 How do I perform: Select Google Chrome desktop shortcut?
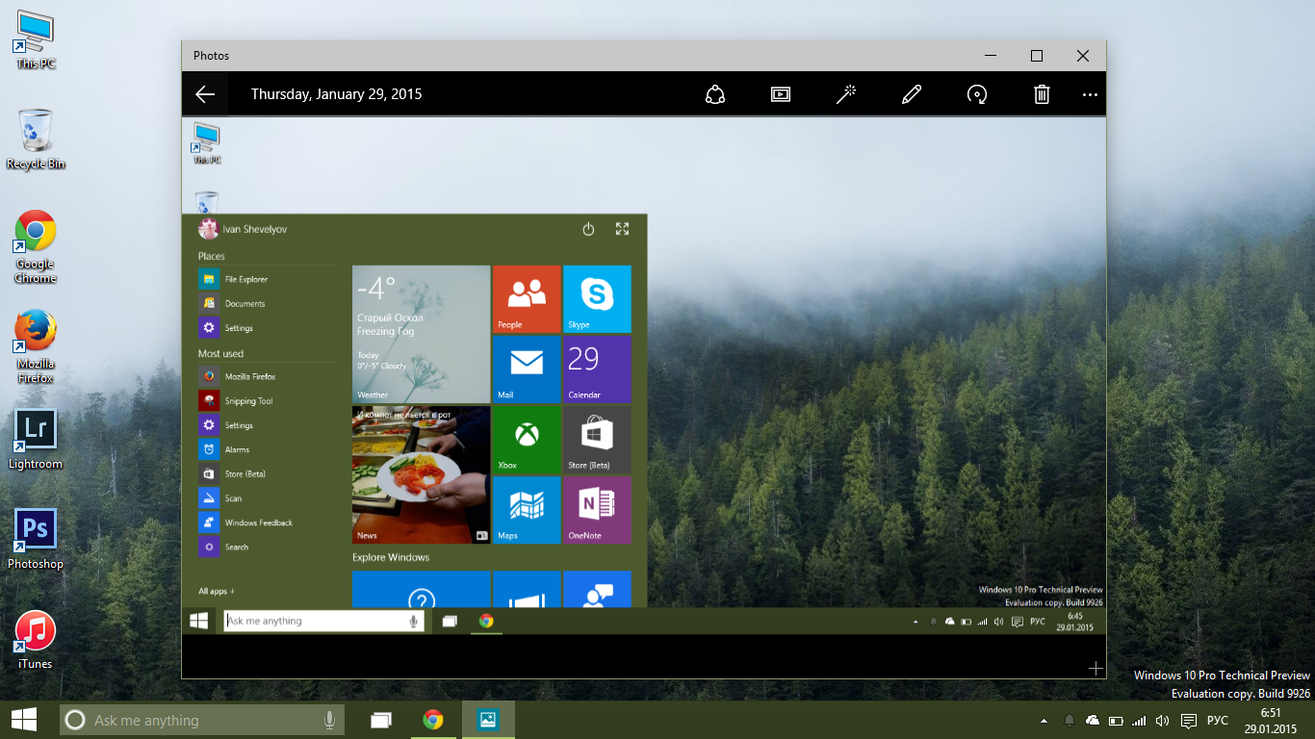[x=36, y=247]
